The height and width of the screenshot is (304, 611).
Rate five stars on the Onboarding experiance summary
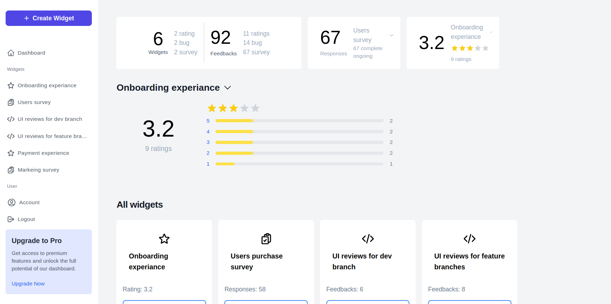coord(255,108)
